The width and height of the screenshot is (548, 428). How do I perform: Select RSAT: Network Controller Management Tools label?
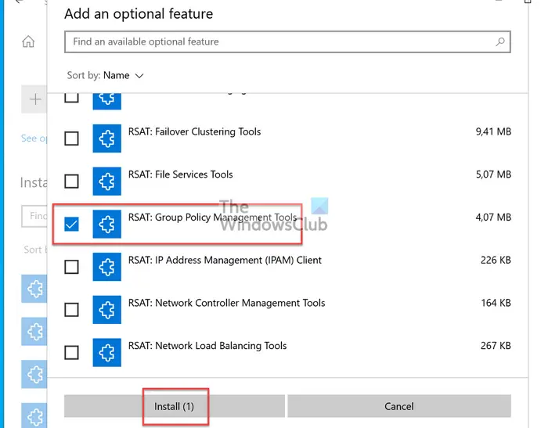pyautogui.click(x=226, y=303)
